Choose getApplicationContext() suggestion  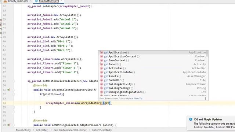coord(153,56)
